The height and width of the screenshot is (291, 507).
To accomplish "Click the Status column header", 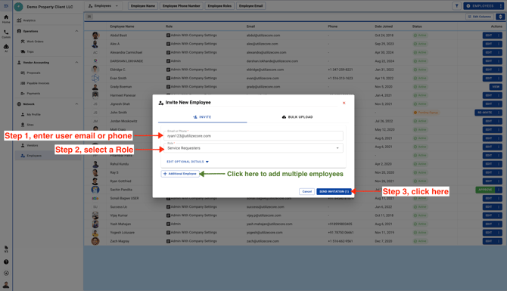I will (x=417, y=26).
